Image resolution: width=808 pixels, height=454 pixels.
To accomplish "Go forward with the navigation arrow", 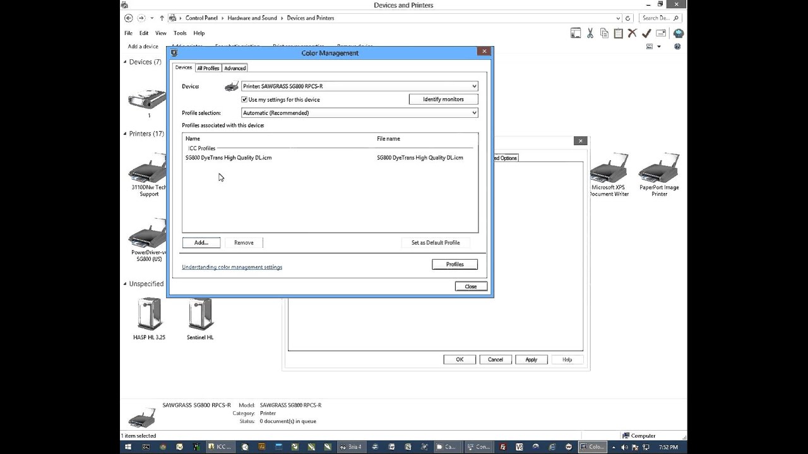I will click(141, 18).
